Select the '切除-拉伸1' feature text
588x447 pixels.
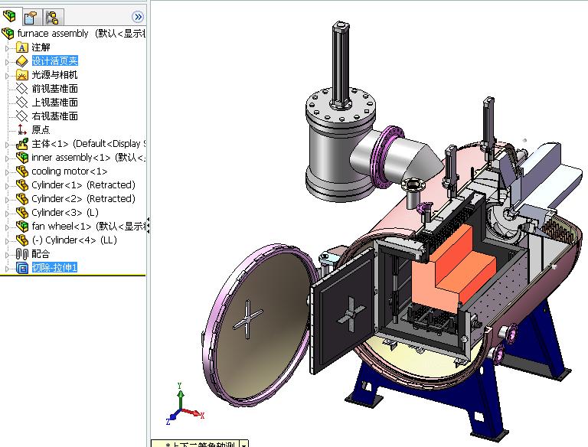[x=55, y=267]
